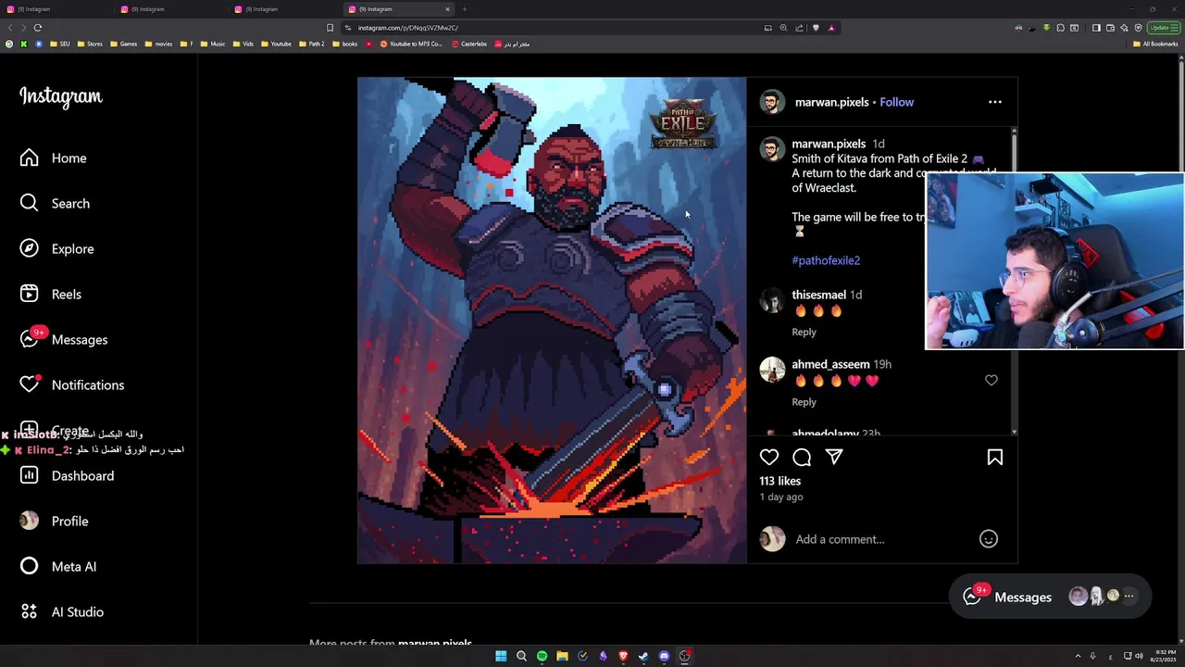Click the comment bubble icon under the post

coord(802,457)
